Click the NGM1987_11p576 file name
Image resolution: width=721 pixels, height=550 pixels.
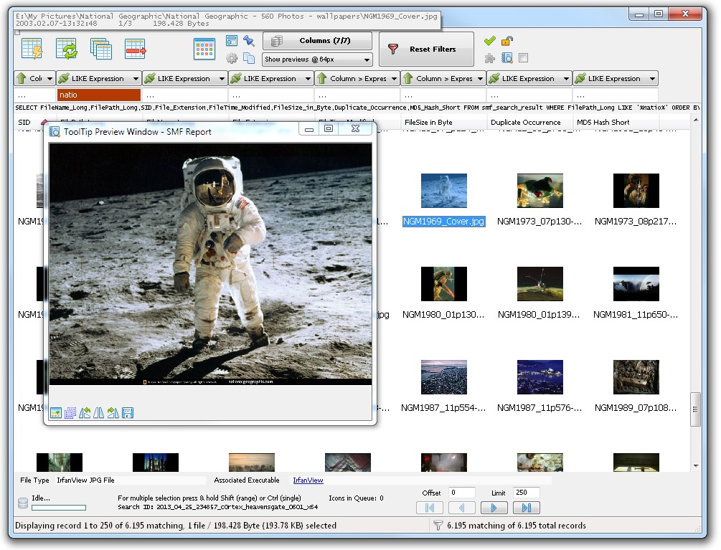tap(539, 407)
